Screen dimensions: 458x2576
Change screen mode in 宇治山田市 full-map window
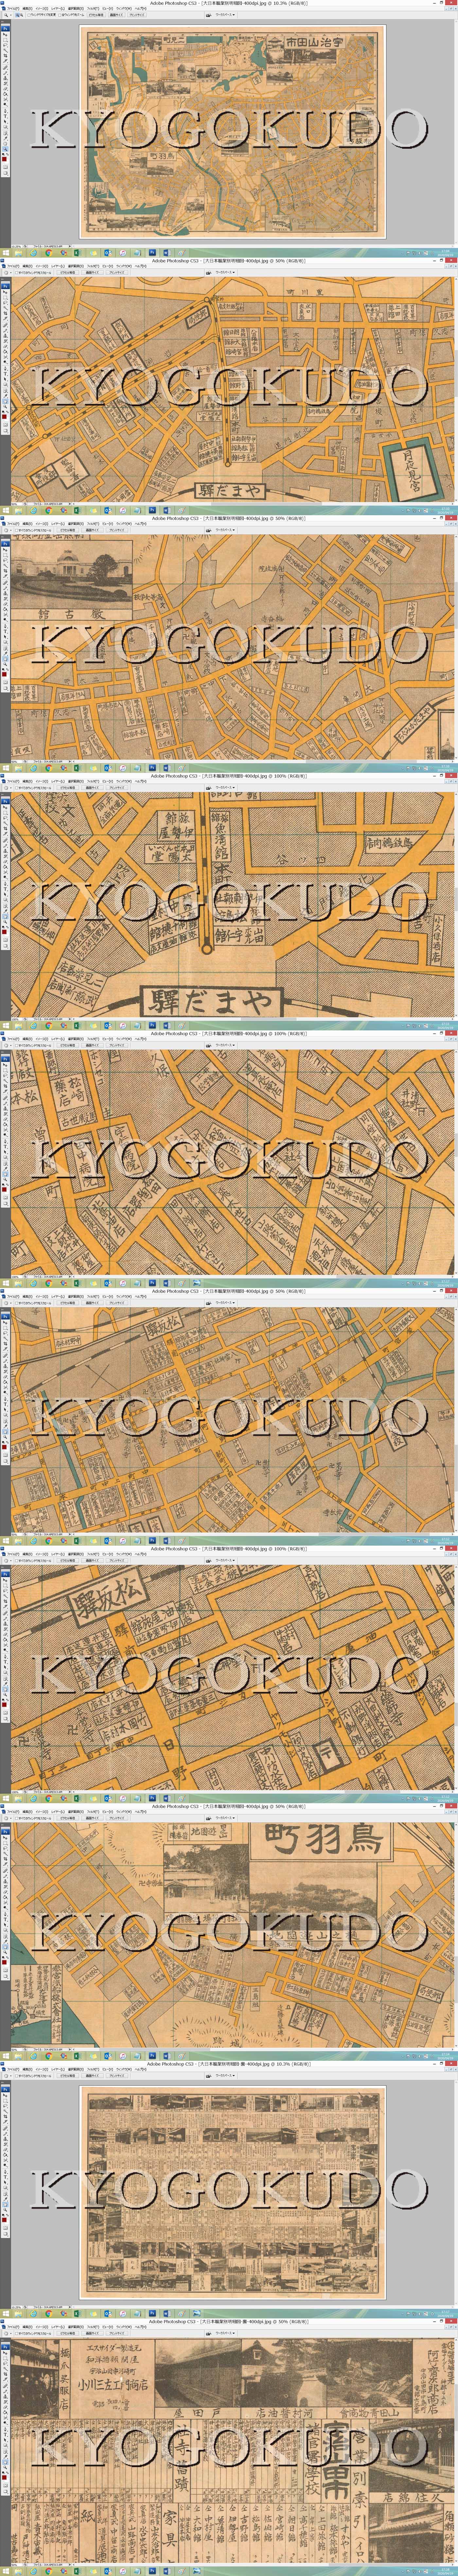[x=5, y=173]
